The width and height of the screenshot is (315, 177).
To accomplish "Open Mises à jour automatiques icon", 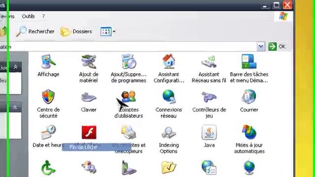I will pos(249,132).
